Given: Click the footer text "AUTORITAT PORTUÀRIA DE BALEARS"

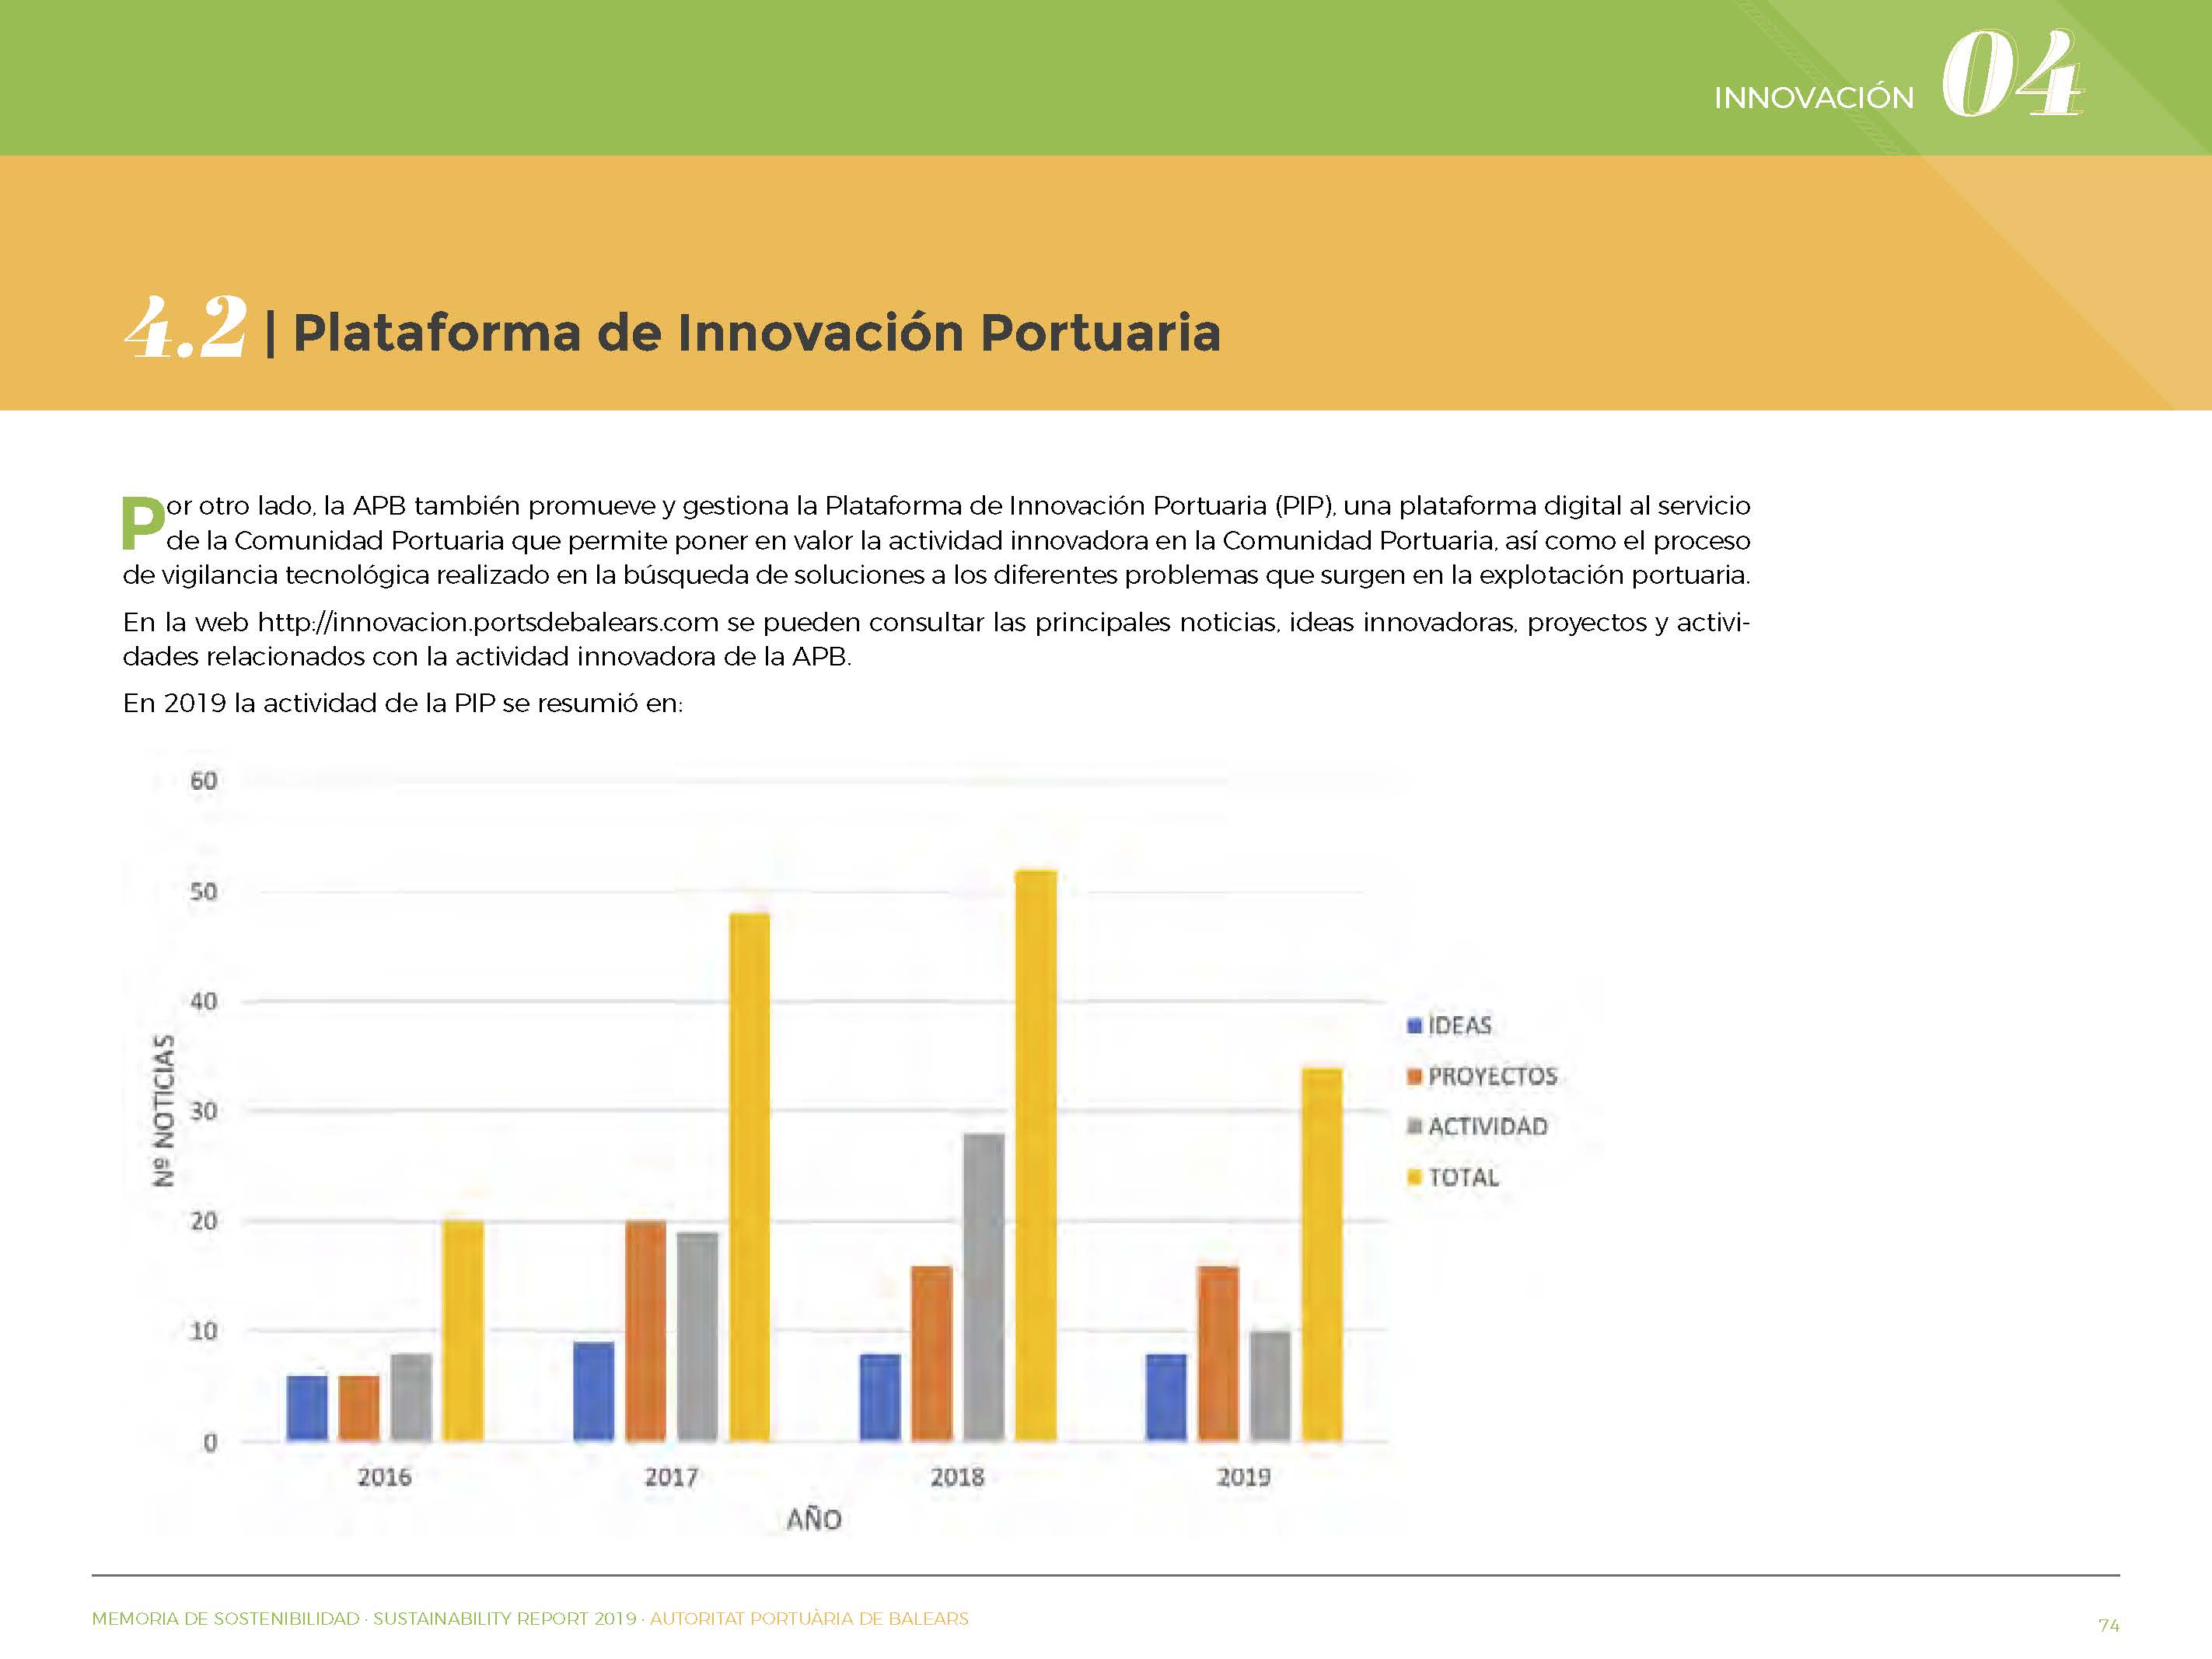Looking at the screenshot, I should point(809,1618).
